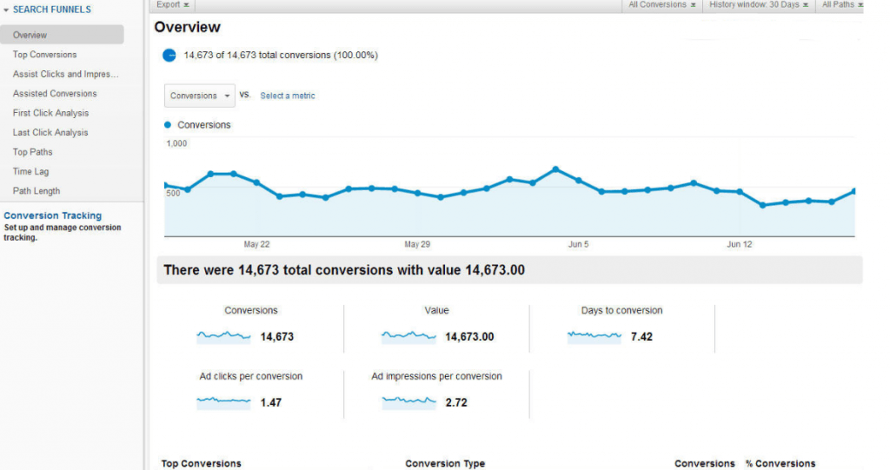
Task: Click the May 22 axis label
Action: (x=256, y=245)
